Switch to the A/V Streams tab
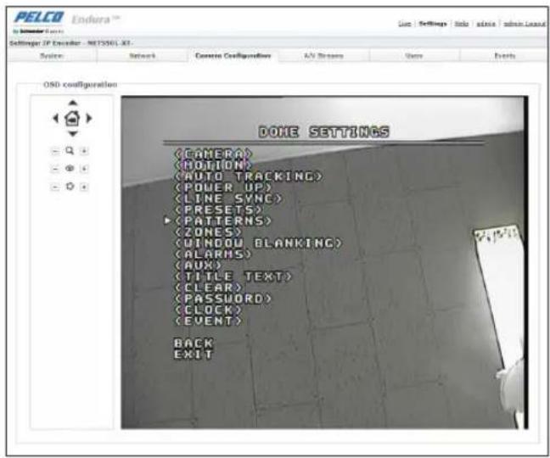Viewport: 550px width, 458px height. (323, 56)
